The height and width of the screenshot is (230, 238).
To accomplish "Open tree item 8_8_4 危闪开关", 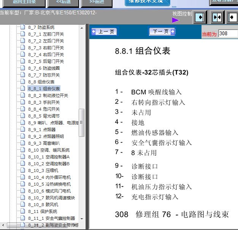I will point(44,109).
